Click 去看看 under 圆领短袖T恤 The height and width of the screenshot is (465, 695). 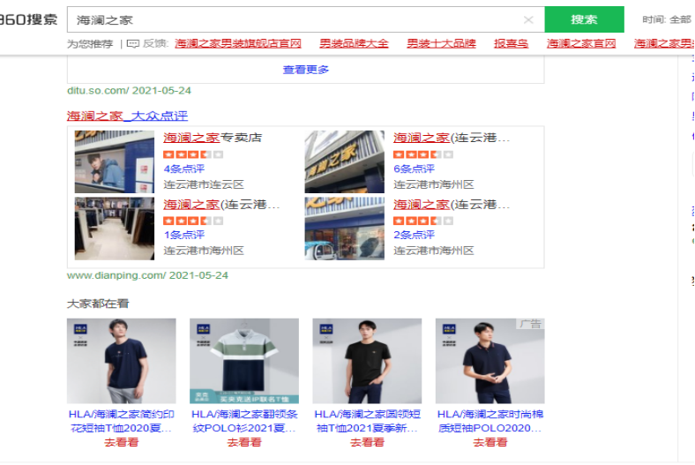tap(367, 442)
